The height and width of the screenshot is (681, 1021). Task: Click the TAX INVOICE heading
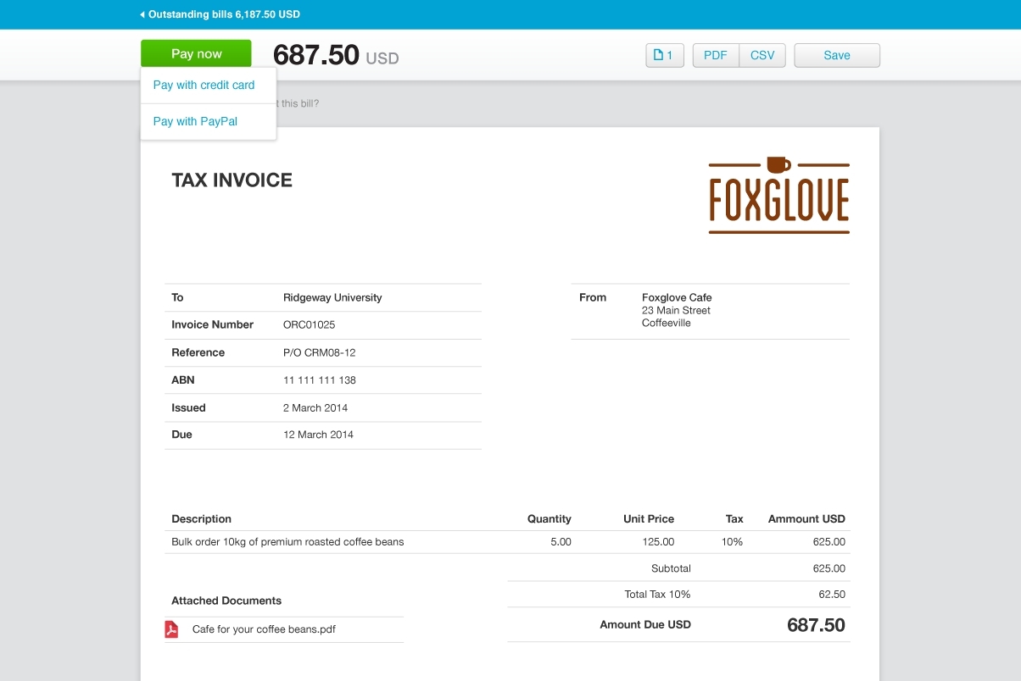point(232,180)
